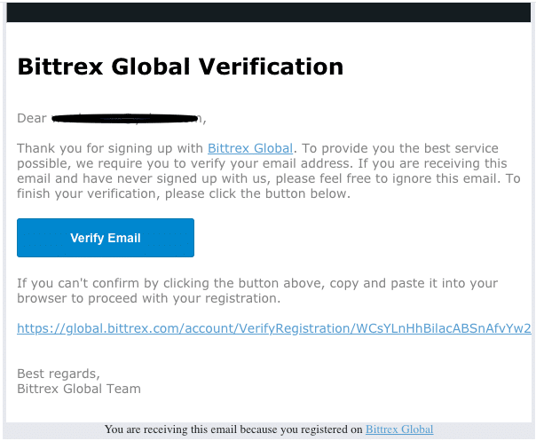Click the Bittrex Global Verification heading
The image size is (536, 441).
(x=180, y=67)
